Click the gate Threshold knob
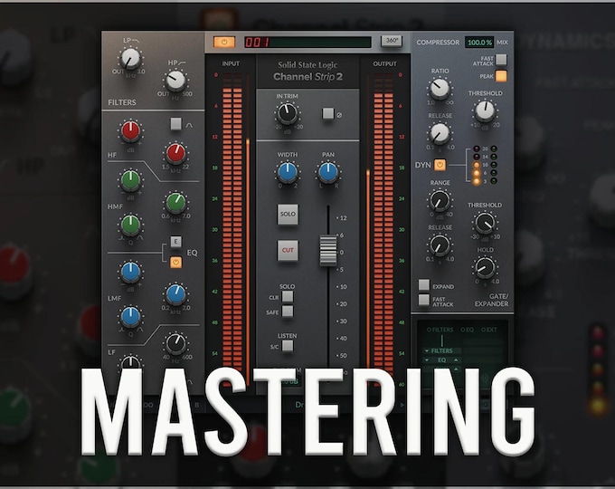 point(485,223)
